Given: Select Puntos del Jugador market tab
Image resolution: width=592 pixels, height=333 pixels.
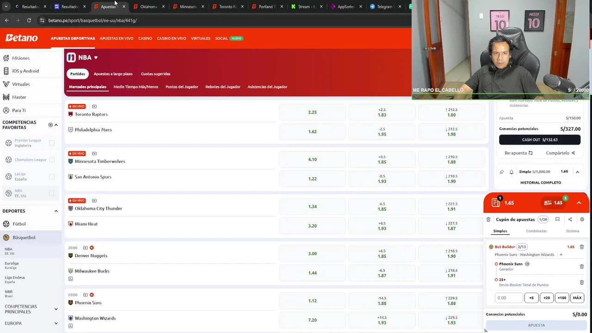Looking at the screenshot, I should tap(182, 87).
